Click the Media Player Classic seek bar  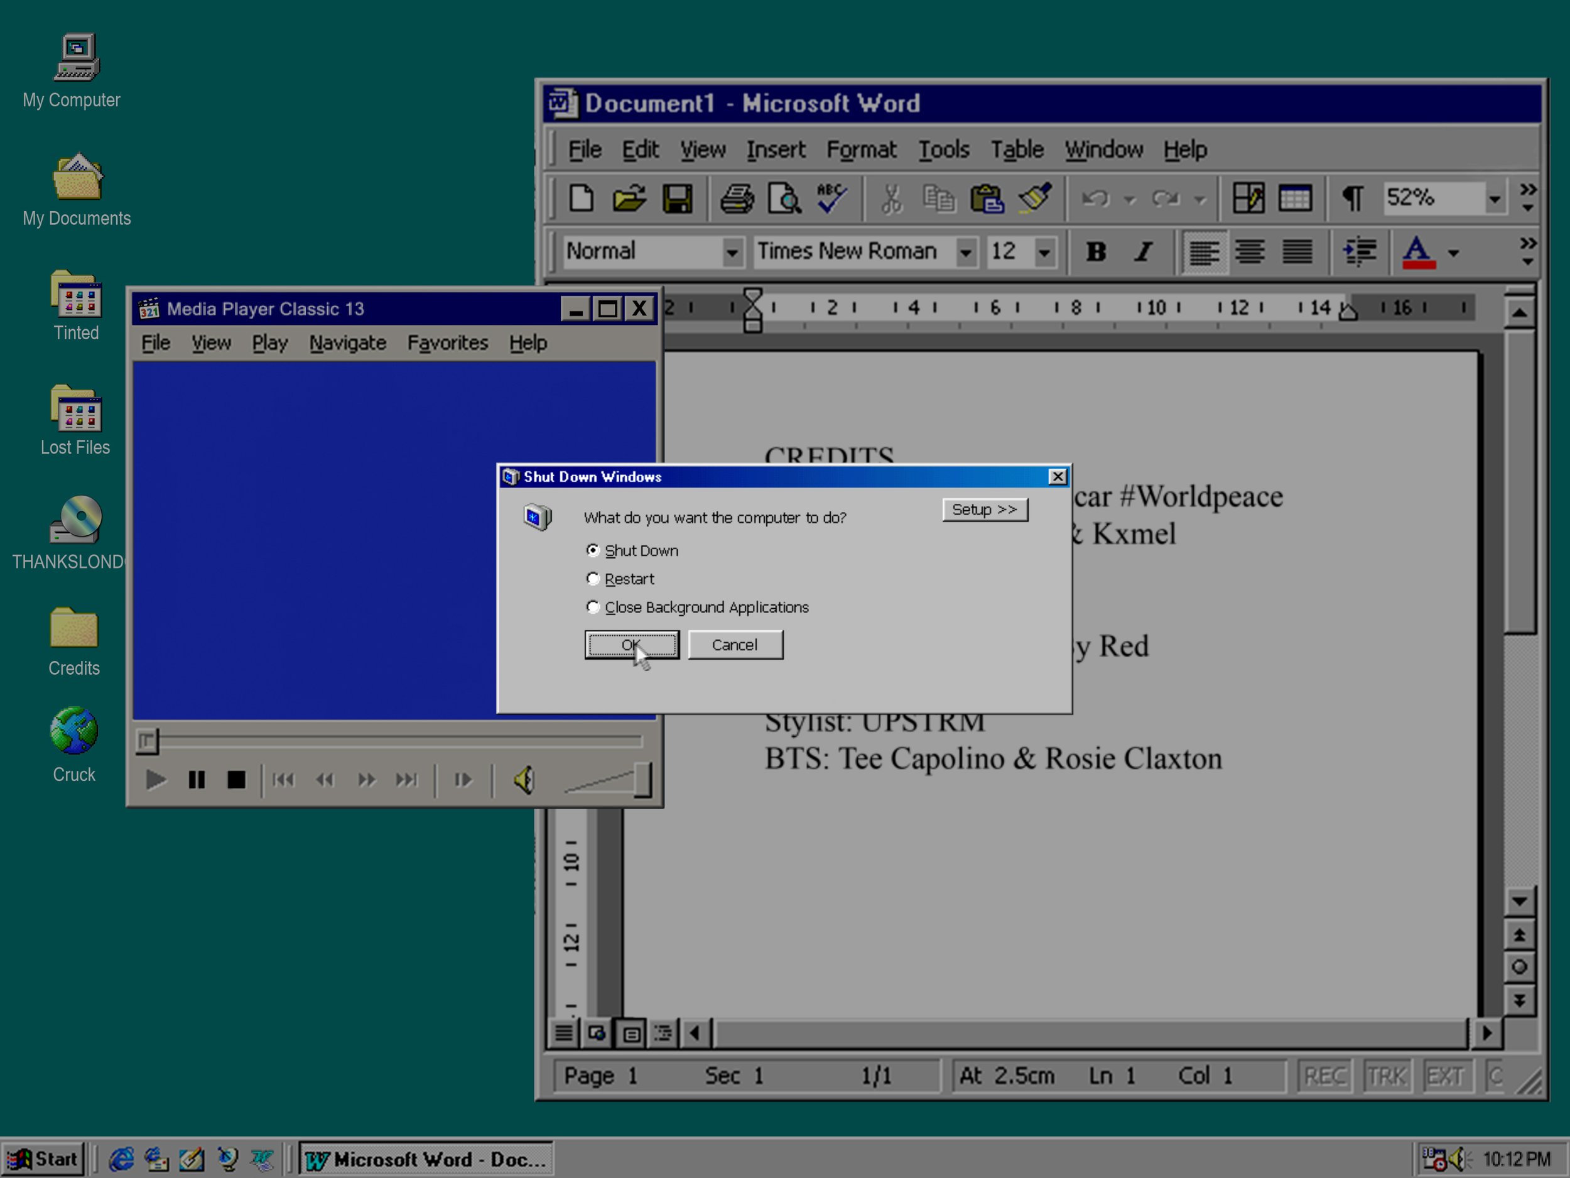tap(389, 741)
